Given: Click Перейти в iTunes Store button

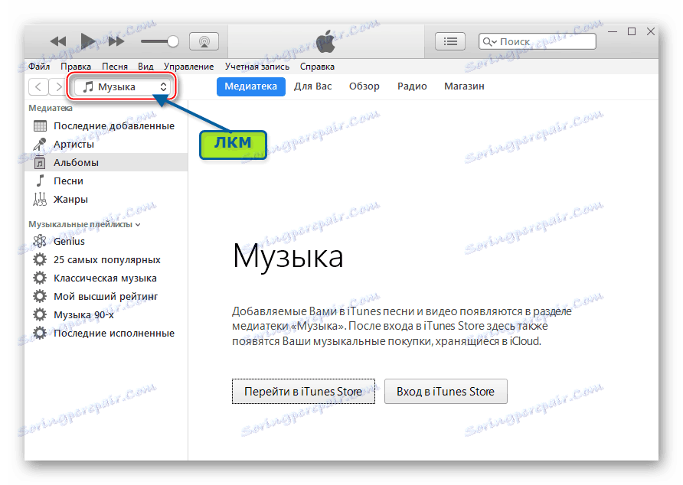Looking at the screenshot, I should [x=303, y=392].
